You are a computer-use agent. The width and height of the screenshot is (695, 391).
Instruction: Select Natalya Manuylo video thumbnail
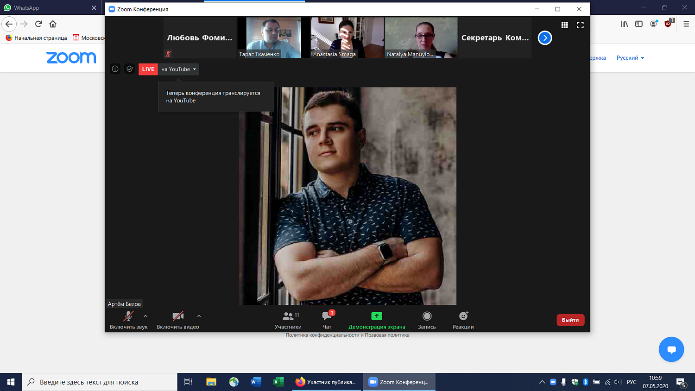(421, 38)
